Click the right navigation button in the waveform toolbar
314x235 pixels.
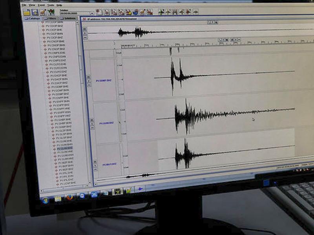point(228,40)
